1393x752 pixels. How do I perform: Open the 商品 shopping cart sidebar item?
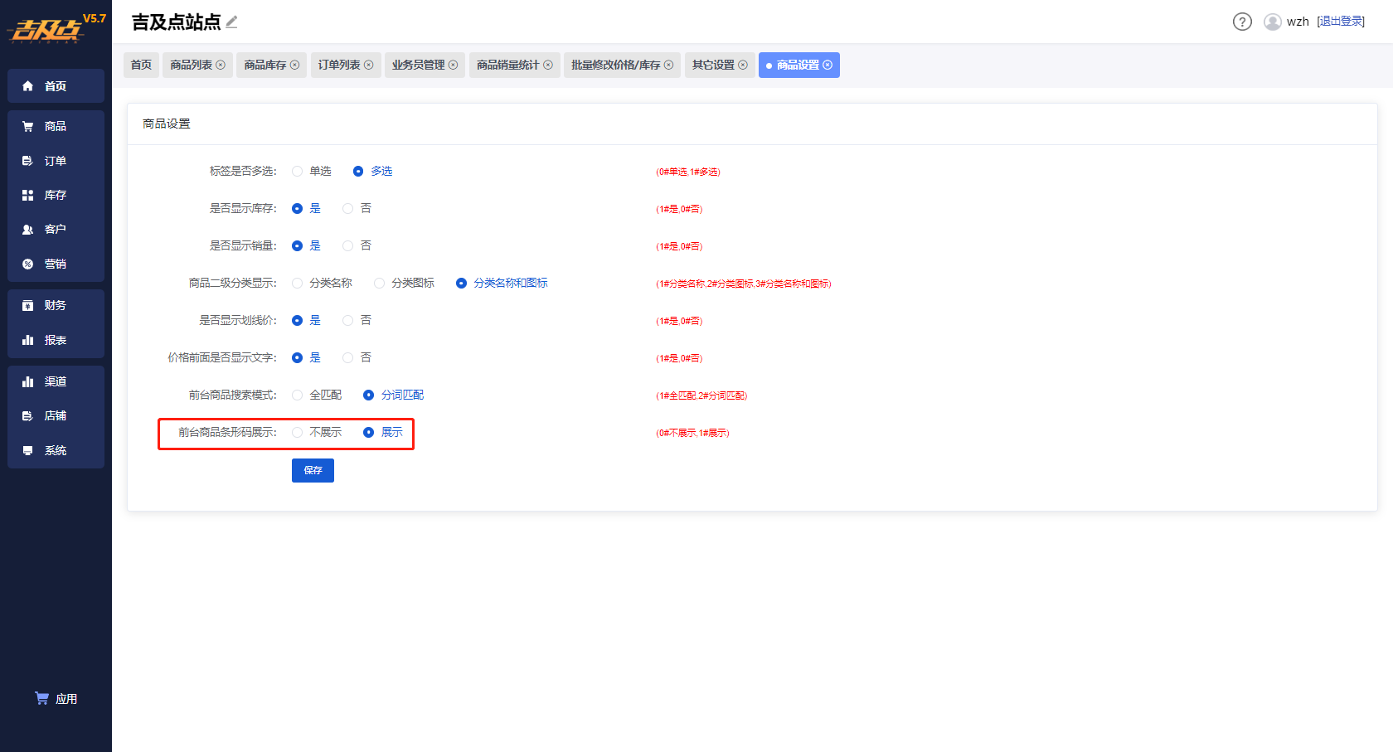click(56, 126)
